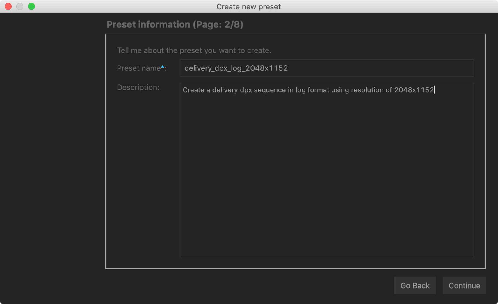Click the "Description:" field label
498x304 pixels.
(138, 87)
